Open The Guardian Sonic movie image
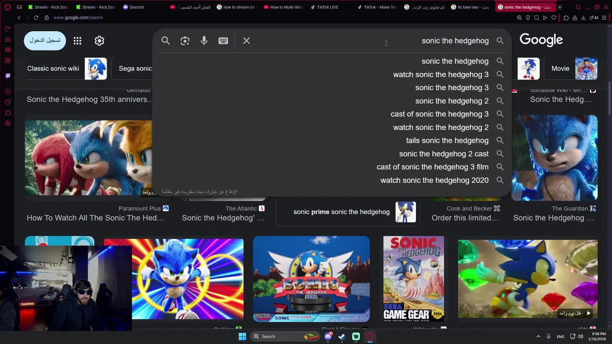The width and height of the screenshot is (612, 344). [555, 158]
